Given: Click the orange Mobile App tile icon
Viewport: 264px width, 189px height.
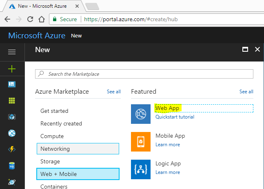Looking at the screenshot, I should pos(141,142).
